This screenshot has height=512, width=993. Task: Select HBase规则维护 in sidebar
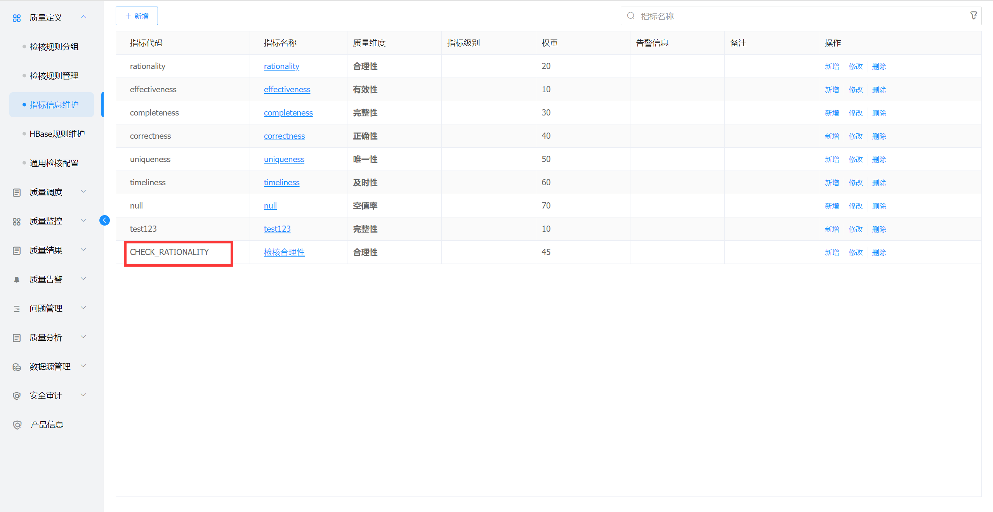57,134
